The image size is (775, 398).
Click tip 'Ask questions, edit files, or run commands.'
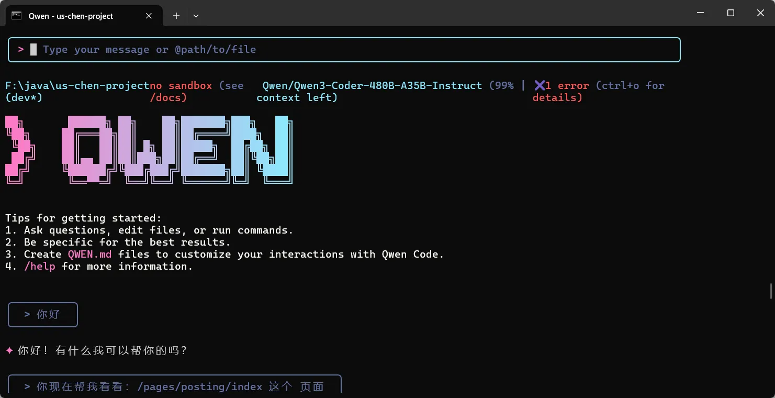coord(159,230)
